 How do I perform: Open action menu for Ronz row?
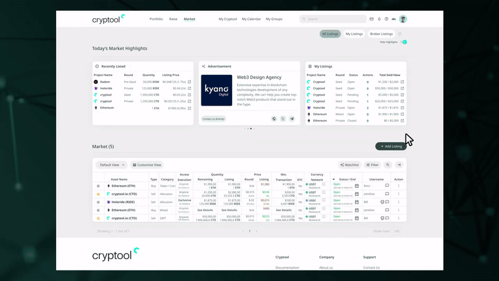[x=399, y=185]
